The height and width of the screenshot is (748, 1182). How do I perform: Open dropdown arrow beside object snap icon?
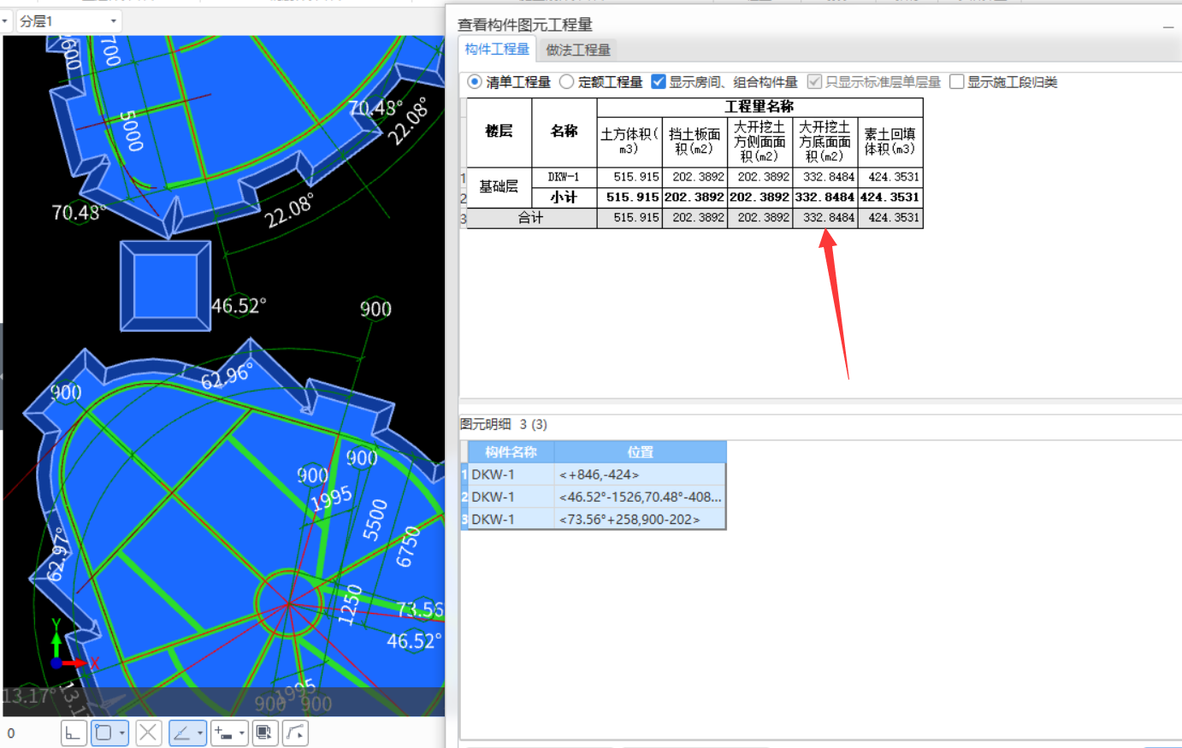point(122,733)
